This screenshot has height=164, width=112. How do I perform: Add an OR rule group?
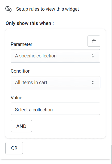tap(14, 148)
